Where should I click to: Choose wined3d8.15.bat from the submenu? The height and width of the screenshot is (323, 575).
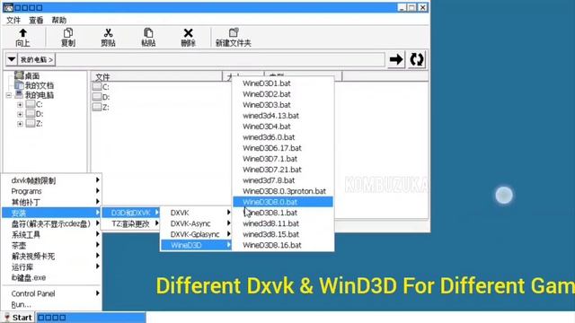pyautogui.click(x=283, y=234)
